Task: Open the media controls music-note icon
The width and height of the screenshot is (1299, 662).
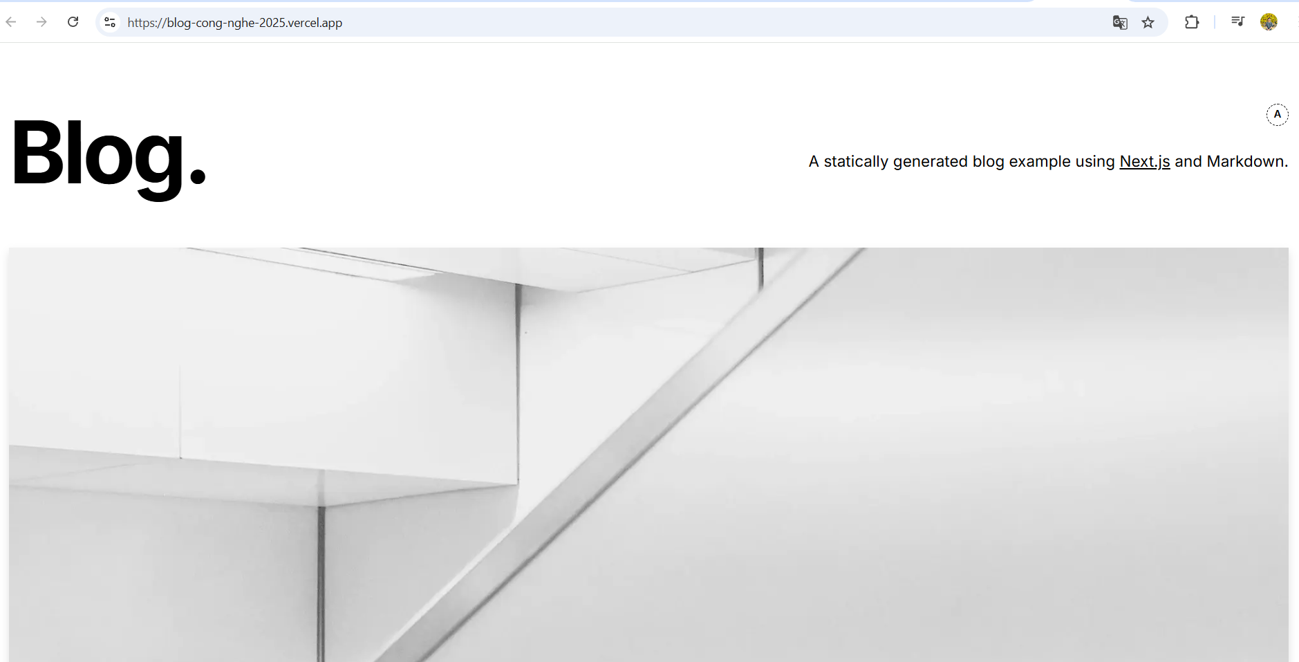Action: click(1237, 21)
